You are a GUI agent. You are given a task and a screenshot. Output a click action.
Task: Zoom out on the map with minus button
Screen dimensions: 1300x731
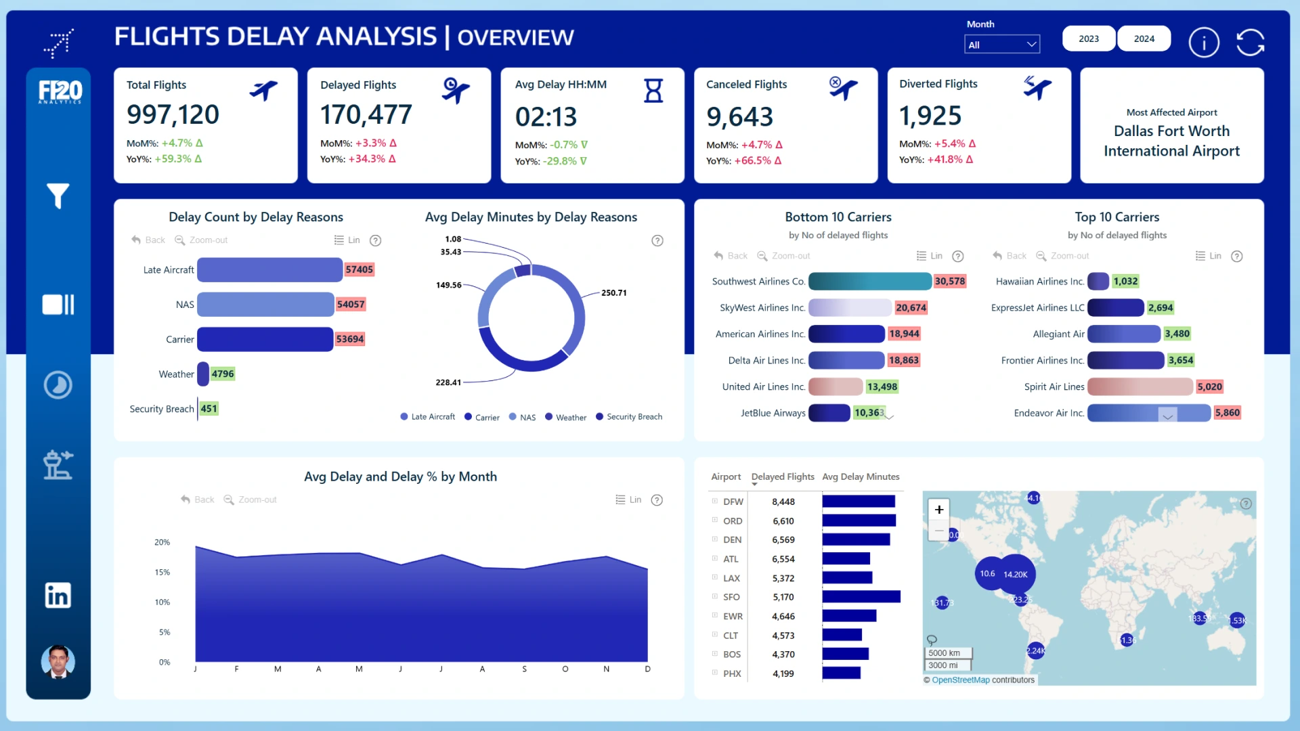[939, 531]
